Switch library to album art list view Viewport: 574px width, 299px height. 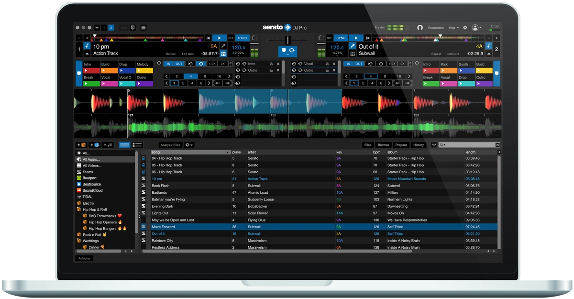(x=137, y=145)
